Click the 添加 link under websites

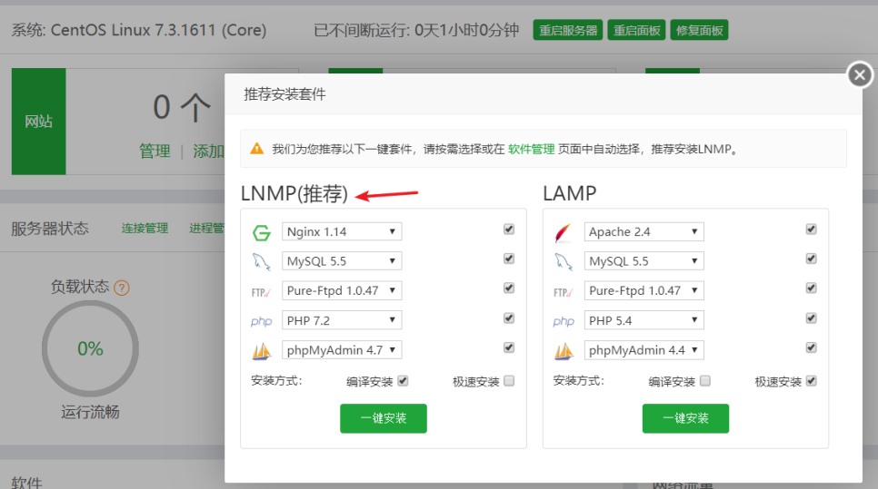point(209,151)
